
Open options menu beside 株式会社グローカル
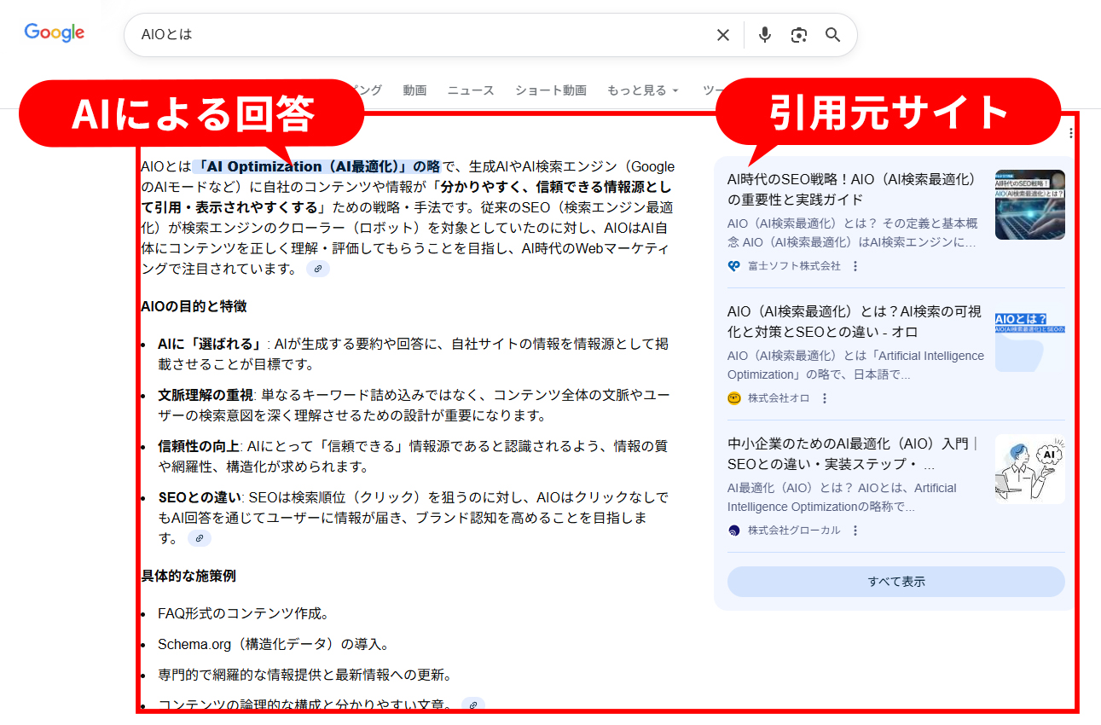855,531
